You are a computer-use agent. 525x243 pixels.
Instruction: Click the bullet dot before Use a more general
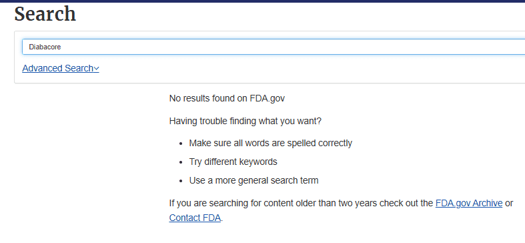coord(181,182)
